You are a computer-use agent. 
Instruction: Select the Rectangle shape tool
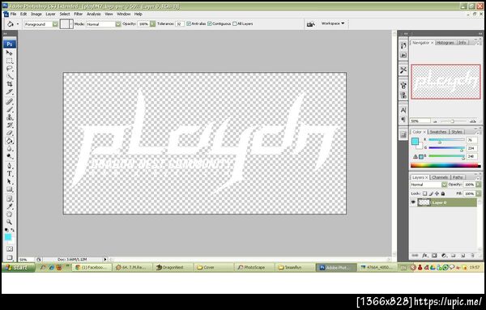pyautogui.click(x=9, y=189)
